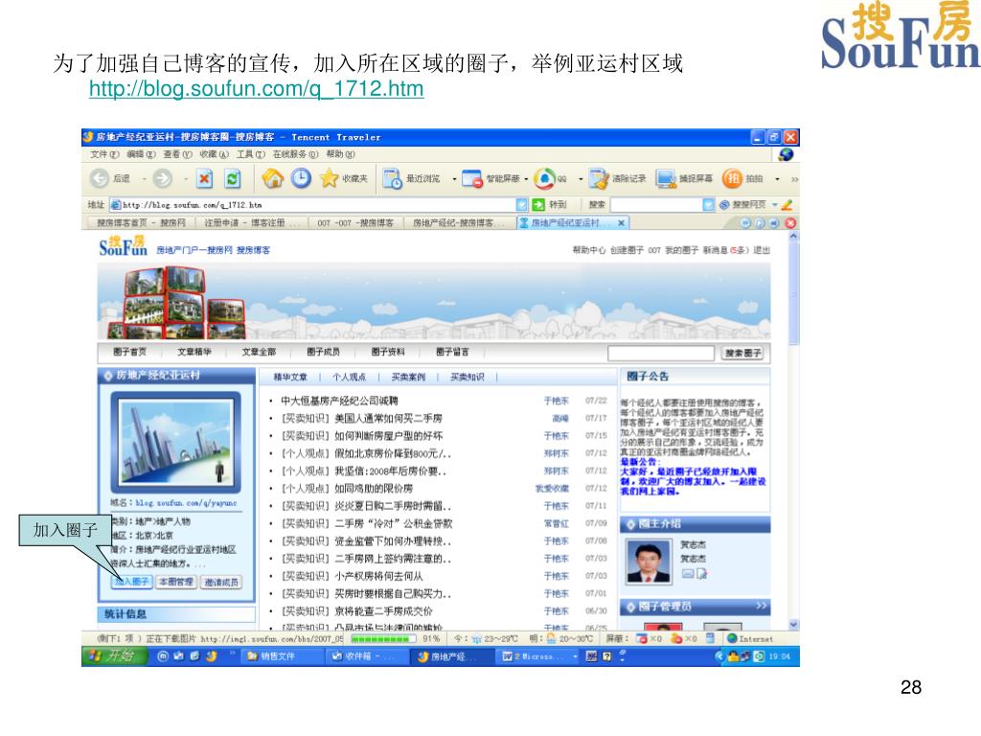Click the circle search input field
Image resolution: width=981 pixels, height=736 pixels.
tap(661, 354)
